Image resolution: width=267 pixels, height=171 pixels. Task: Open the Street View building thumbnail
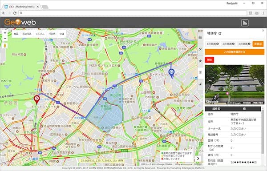pos(235,84)
